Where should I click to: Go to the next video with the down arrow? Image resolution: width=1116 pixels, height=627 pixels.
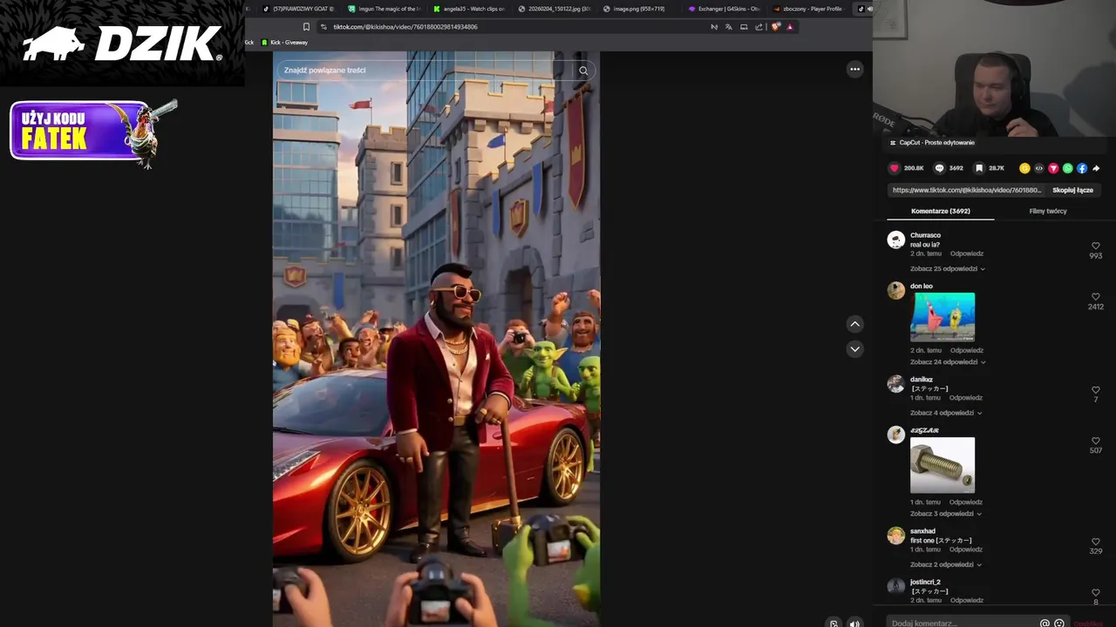tap(854, 348)
